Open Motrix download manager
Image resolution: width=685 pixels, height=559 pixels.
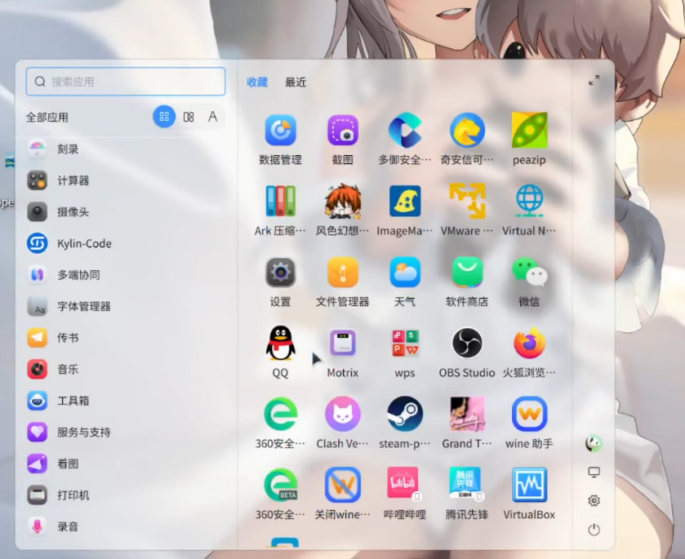(343, 344)
